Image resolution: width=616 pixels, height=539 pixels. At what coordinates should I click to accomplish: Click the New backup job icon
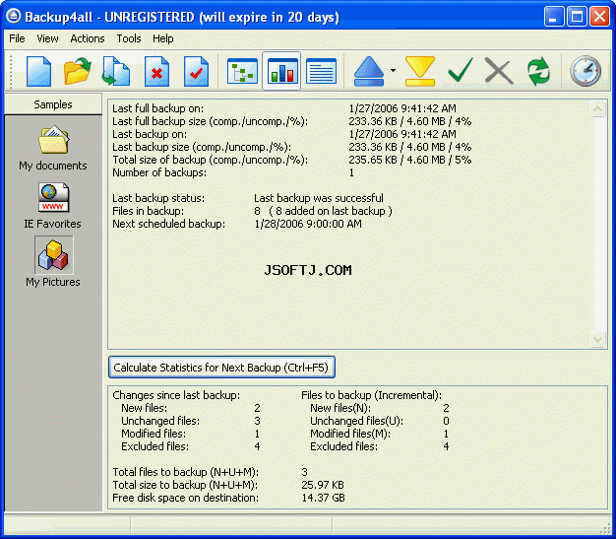pos(38,71)
